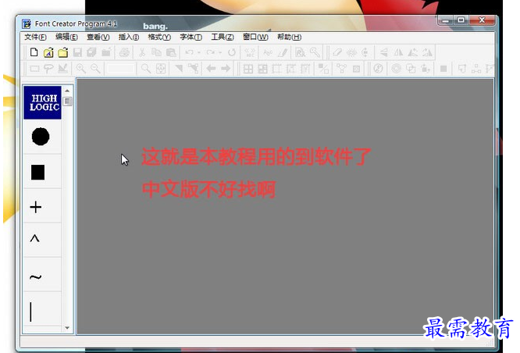Select the plus sign sample
520x353 pixels.
point(35,208)
